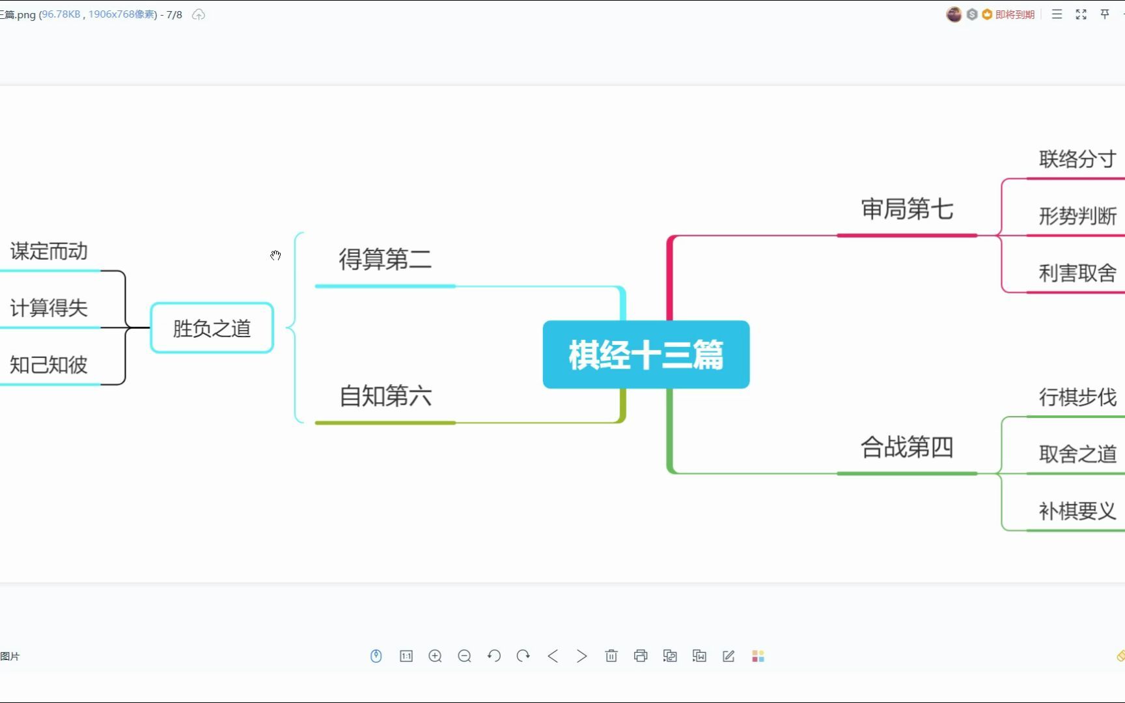Delete the current image with trash icon

click(x=611, y=656)
